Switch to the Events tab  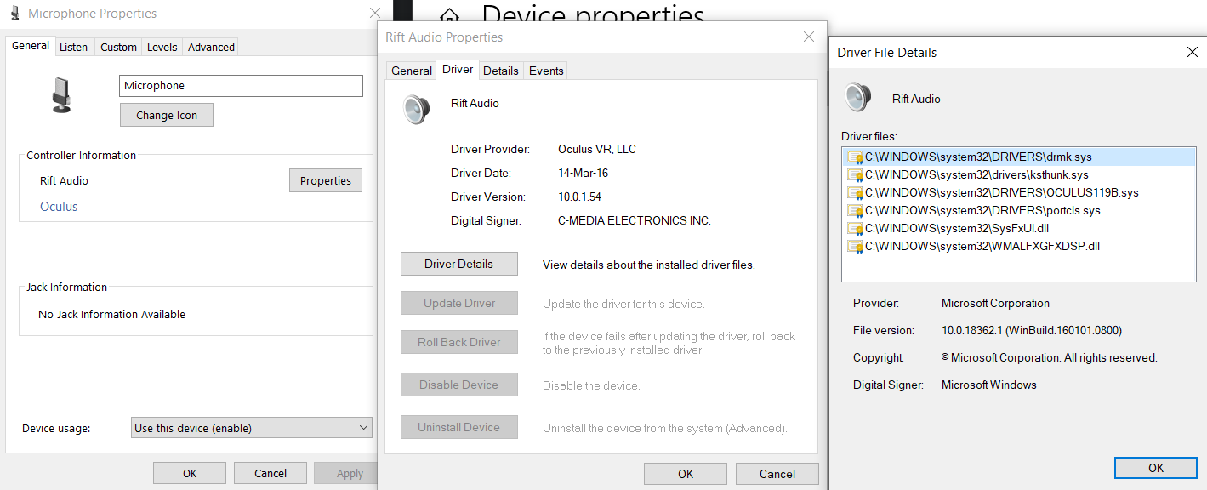point(546,71)
